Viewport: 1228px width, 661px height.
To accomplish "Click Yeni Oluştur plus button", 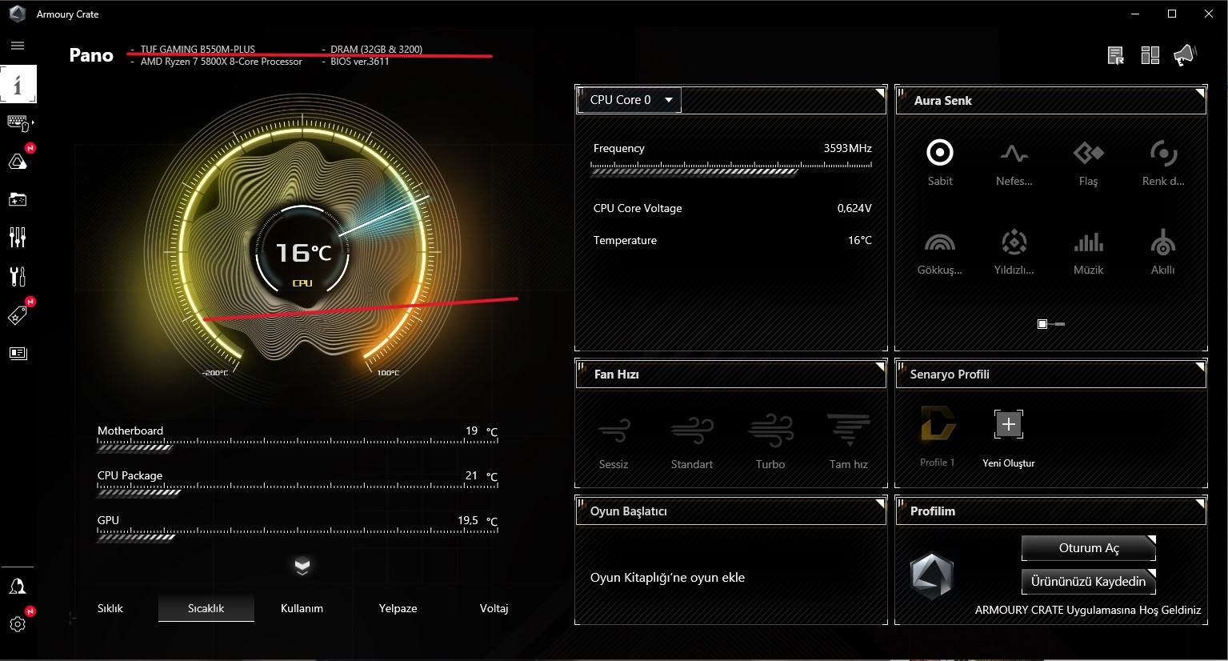I will pyautogui.click(x=1009, y=424).
